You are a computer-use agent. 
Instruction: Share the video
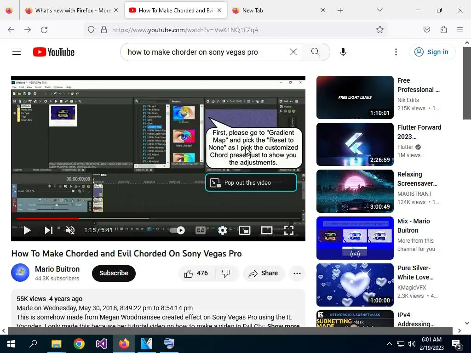click(264, 273)
